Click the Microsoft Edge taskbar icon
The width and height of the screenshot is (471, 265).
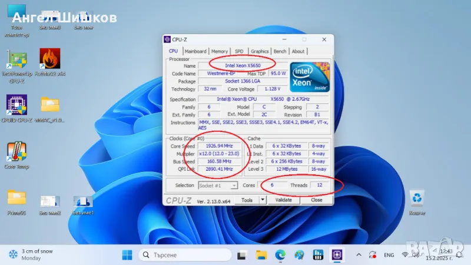pos(280,254)
